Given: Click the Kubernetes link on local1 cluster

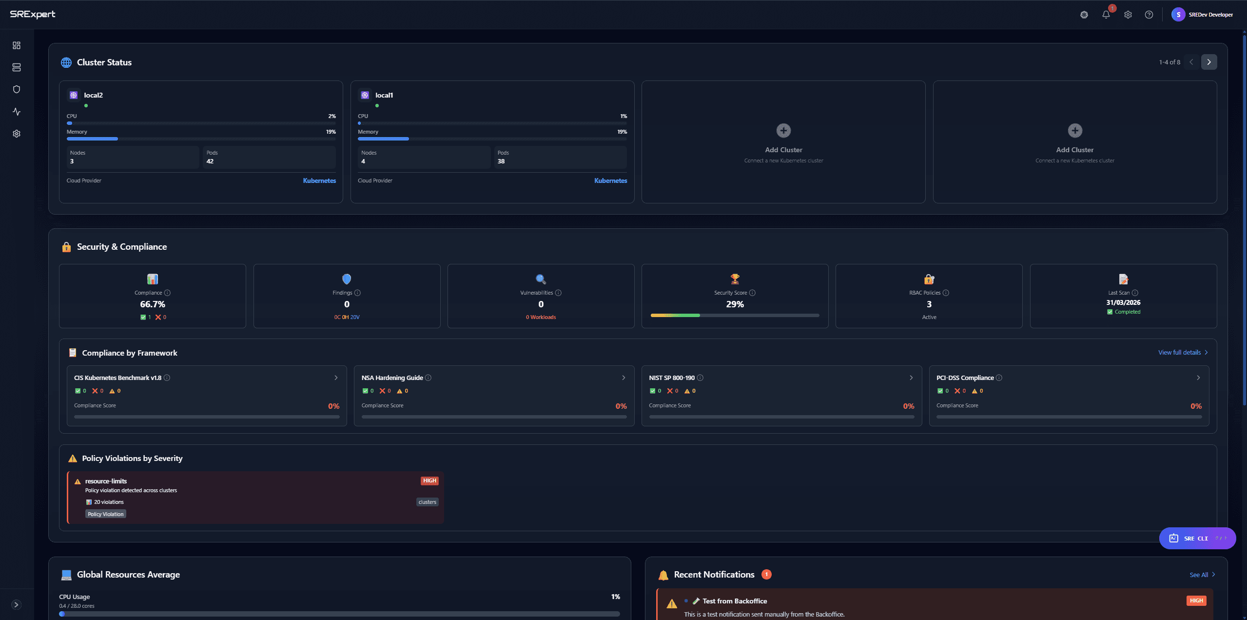Looking at the screenshot, I should tap(610, 180).
